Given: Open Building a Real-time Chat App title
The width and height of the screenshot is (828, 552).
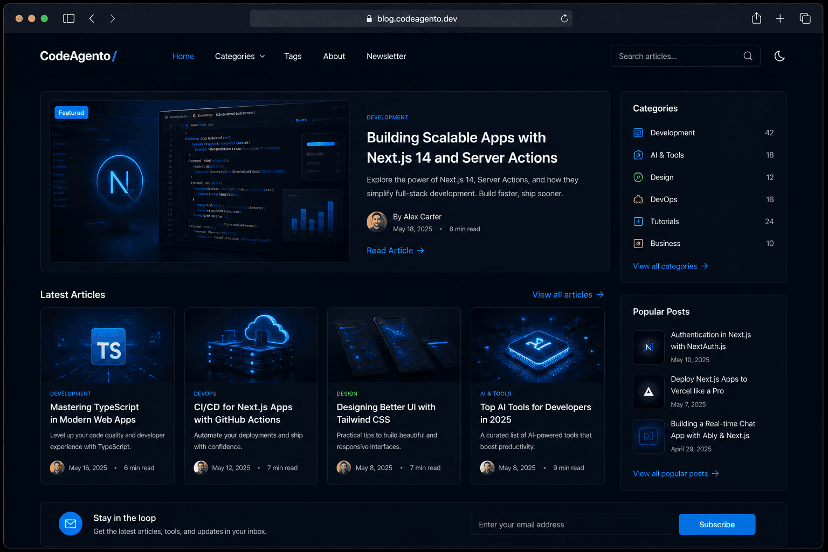Looking at the screenshot, I should (x=713, y=430).
